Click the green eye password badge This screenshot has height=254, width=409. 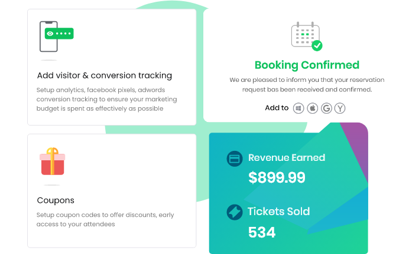pos(59,34)
